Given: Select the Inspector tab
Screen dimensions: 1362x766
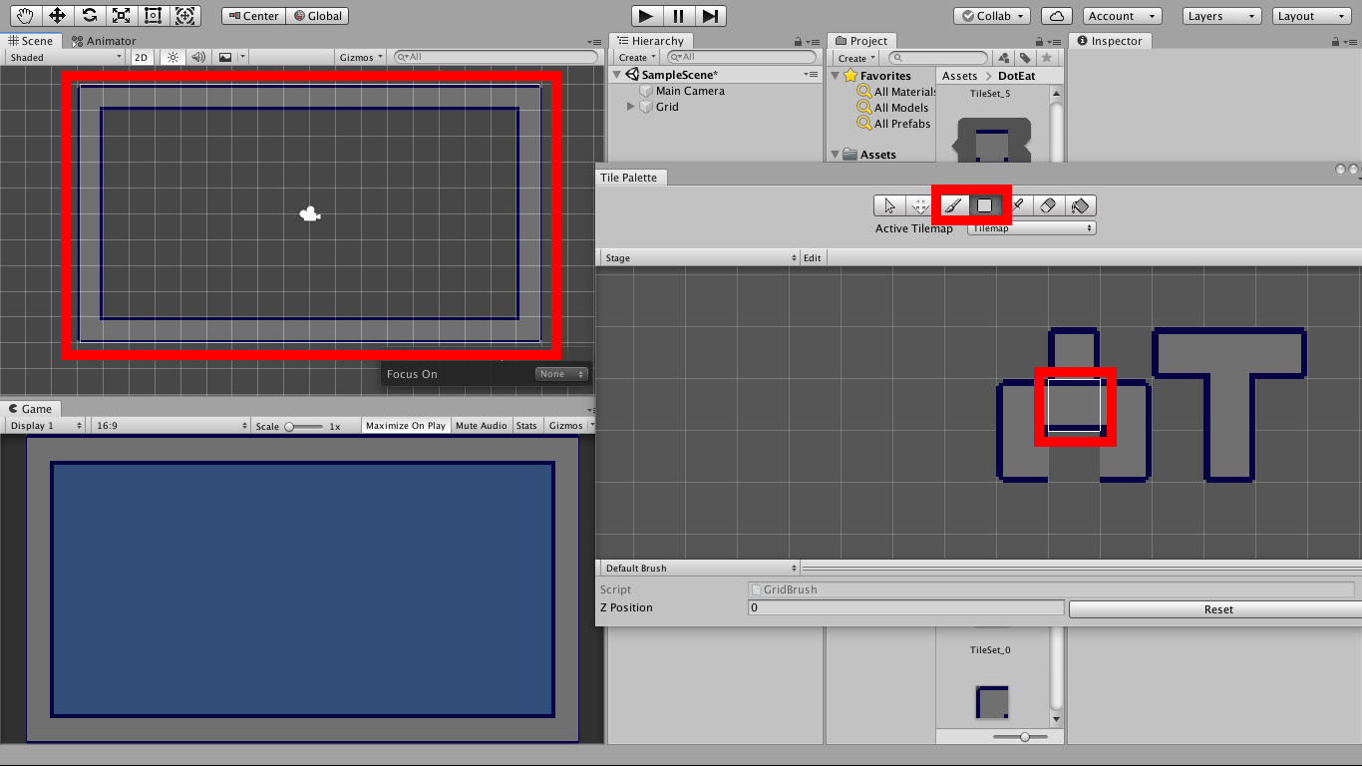Looking at the screenshot, I should tap(1109, 41).
